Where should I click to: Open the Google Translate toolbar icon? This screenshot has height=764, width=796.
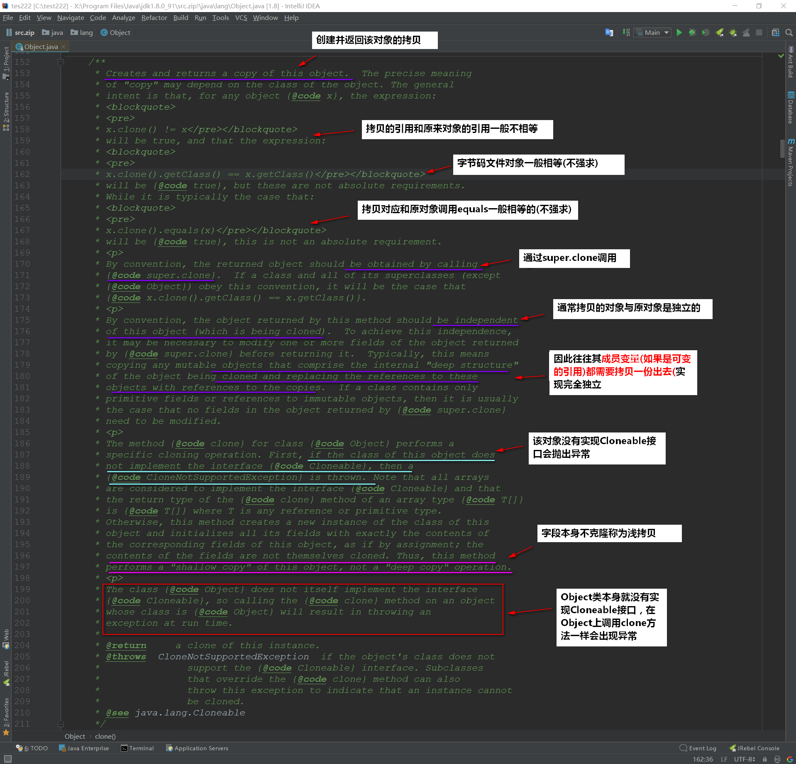click(609, 32)
